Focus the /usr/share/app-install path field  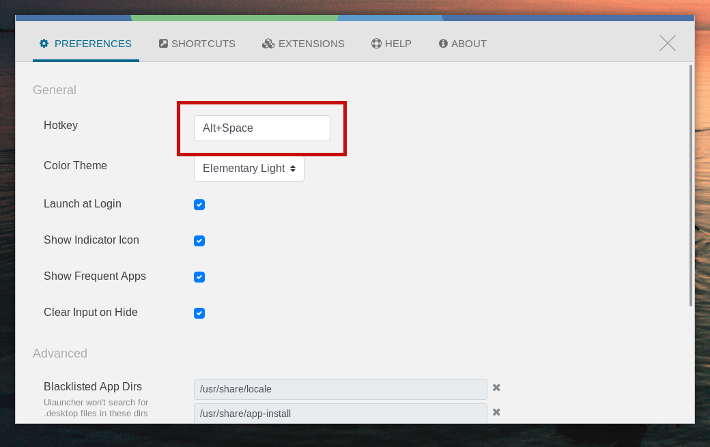point(340,413)
